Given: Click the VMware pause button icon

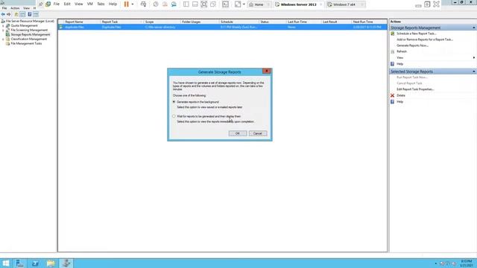Looking at the screenshot, I should (127, 4).
